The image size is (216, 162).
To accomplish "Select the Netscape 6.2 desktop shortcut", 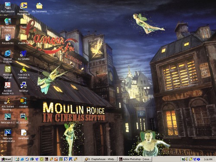I will pos(8,118).
